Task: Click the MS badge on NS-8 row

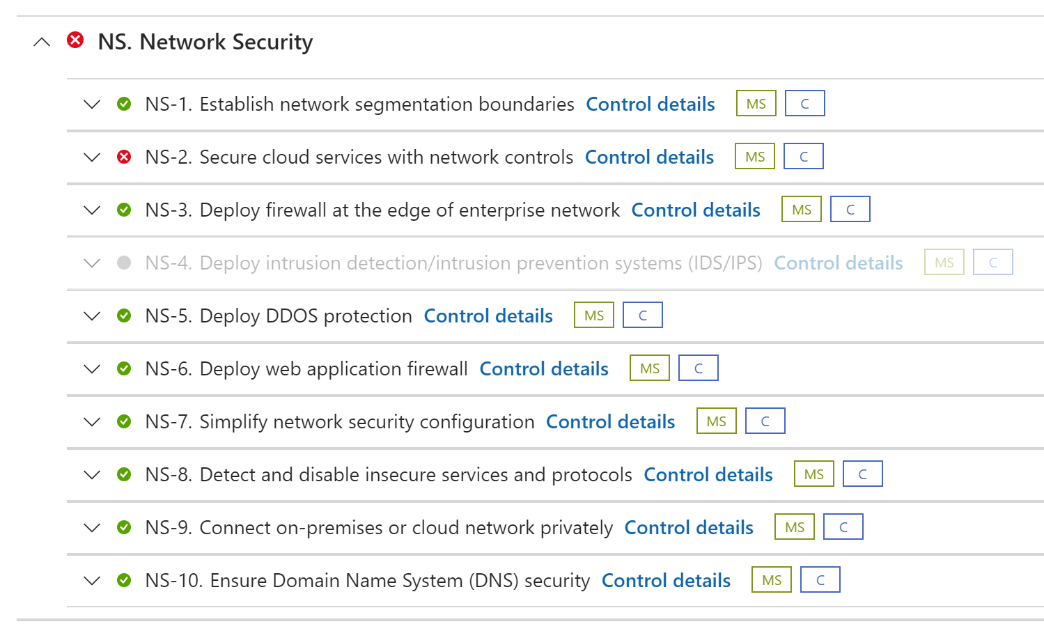Action: click(x=813, y=474)
